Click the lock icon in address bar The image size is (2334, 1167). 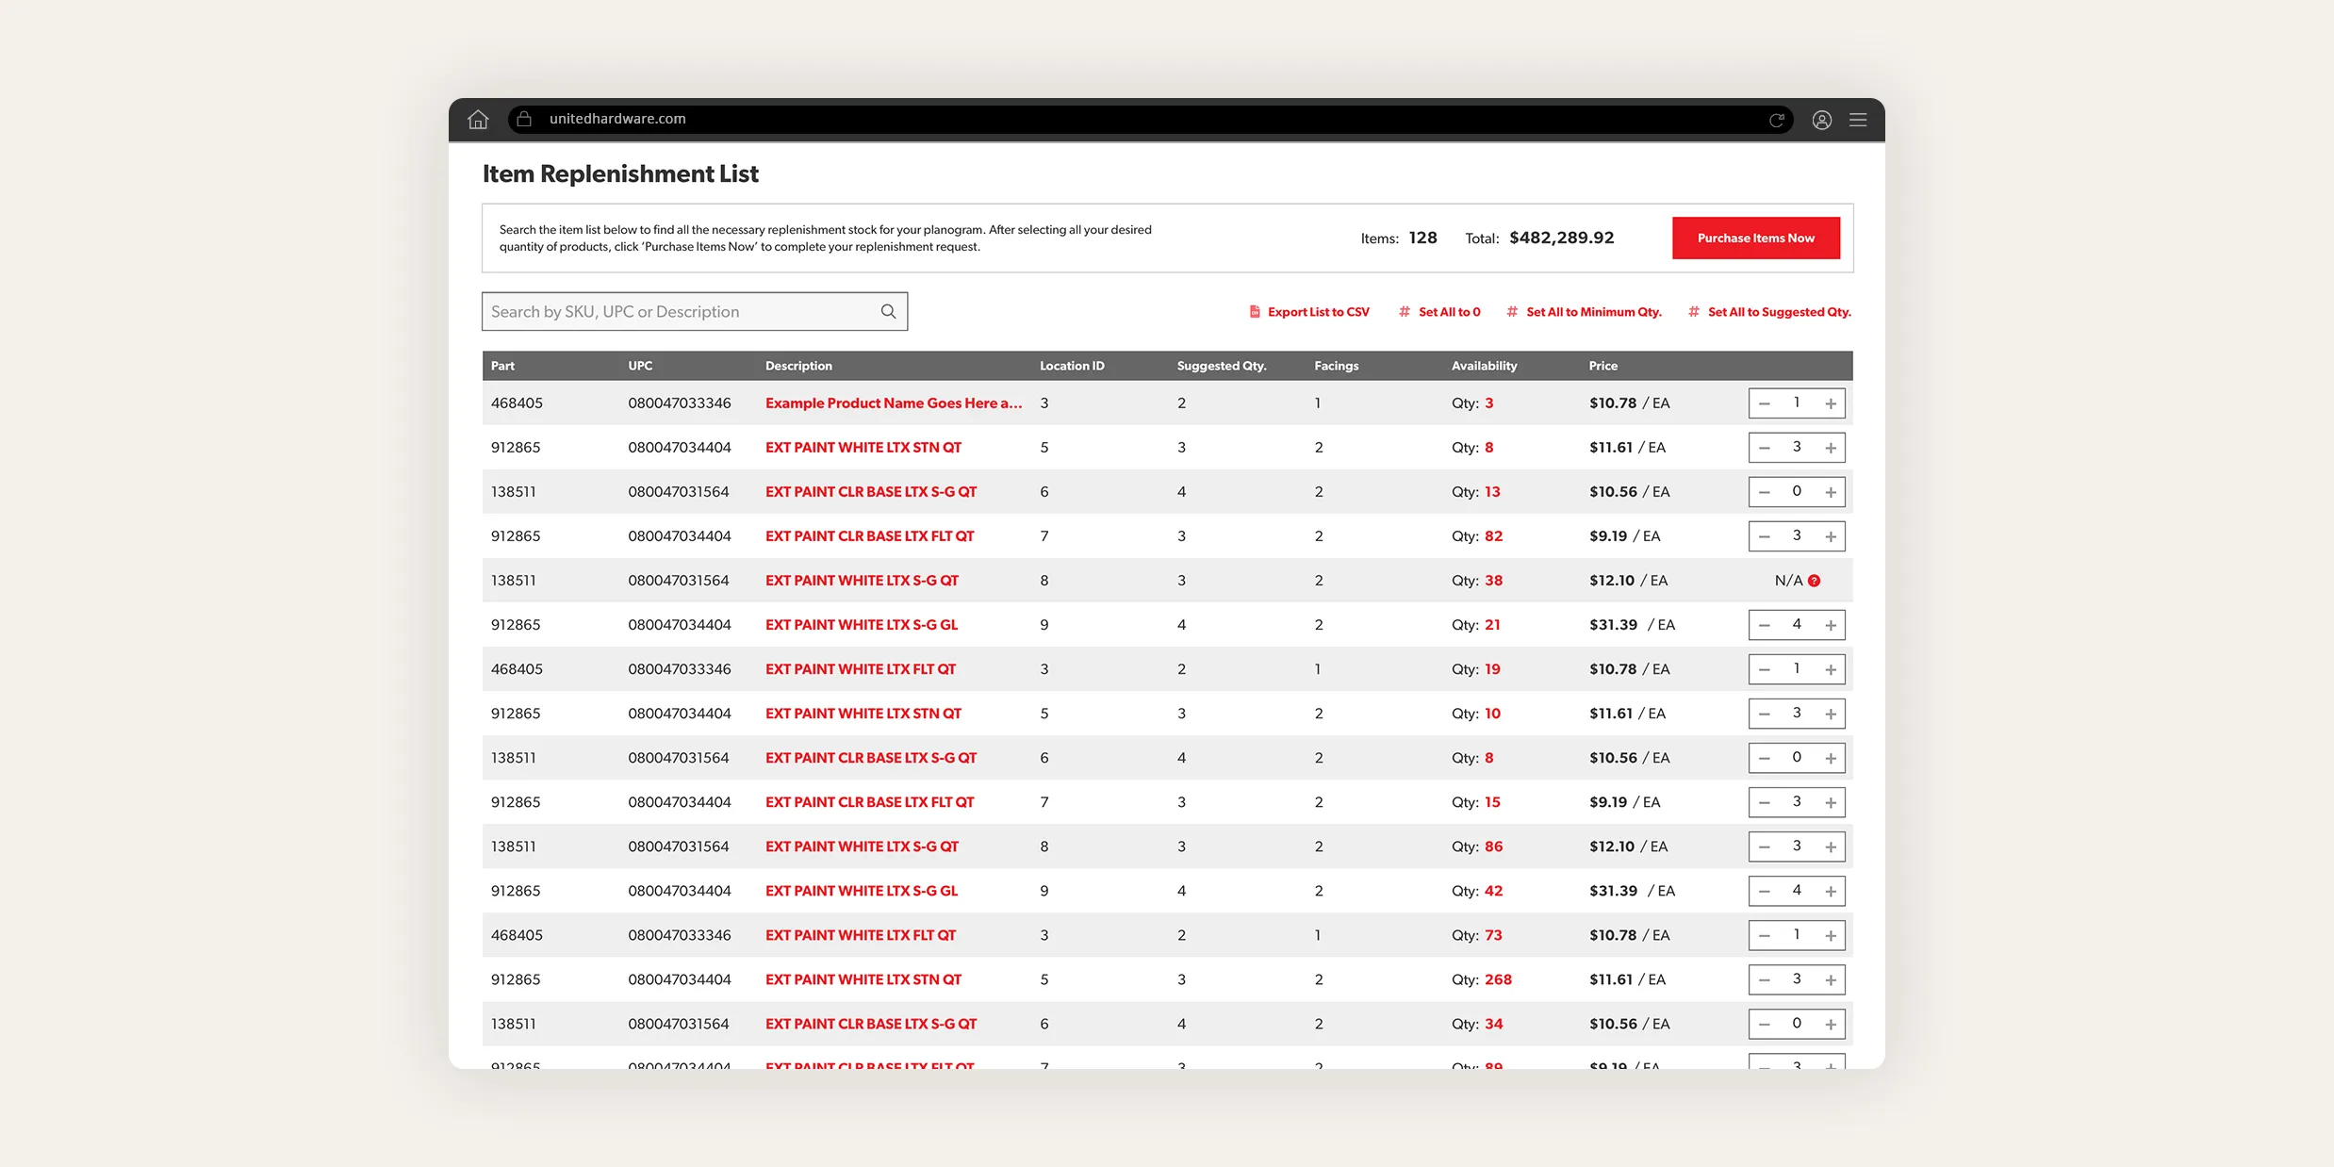point(524,119)
